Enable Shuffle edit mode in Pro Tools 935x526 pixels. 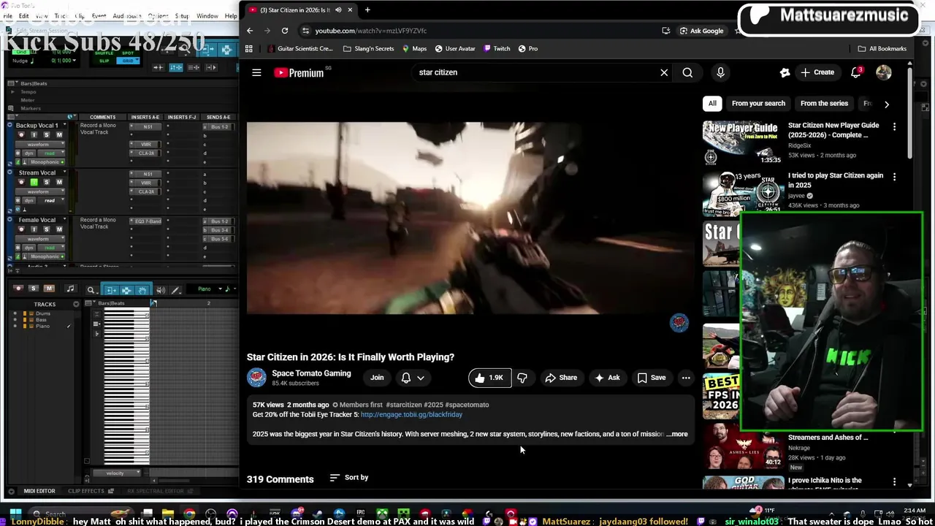point(104,53)
